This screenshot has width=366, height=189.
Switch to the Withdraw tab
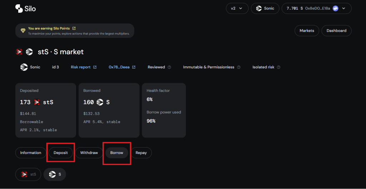point(89,153)
